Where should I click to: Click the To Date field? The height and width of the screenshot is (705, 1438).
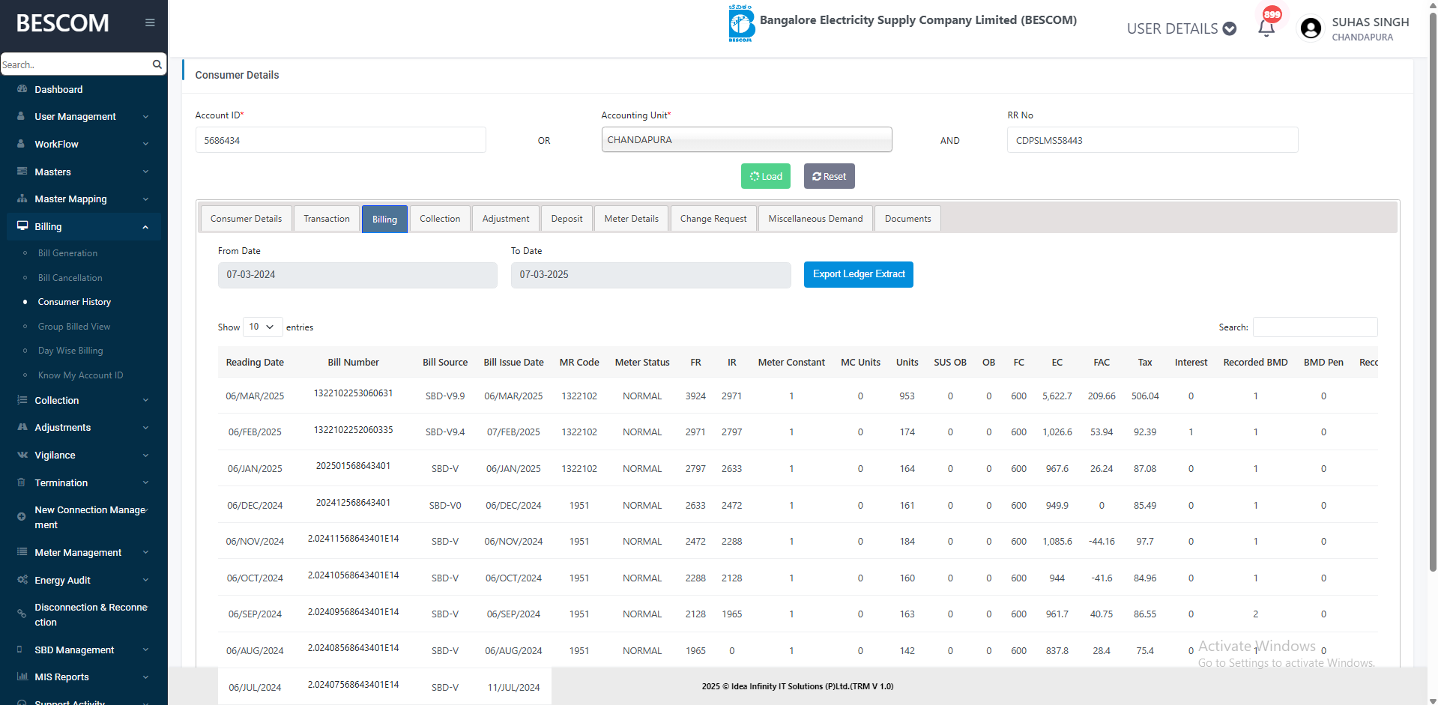[x=650, y=275]
